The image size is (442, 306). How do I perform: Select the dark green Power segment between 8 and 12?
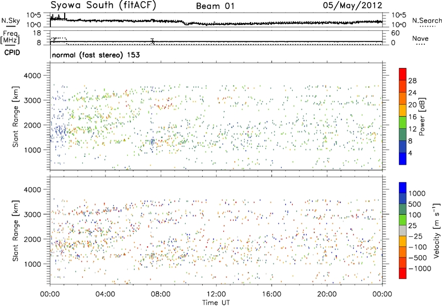click(403, 134)
